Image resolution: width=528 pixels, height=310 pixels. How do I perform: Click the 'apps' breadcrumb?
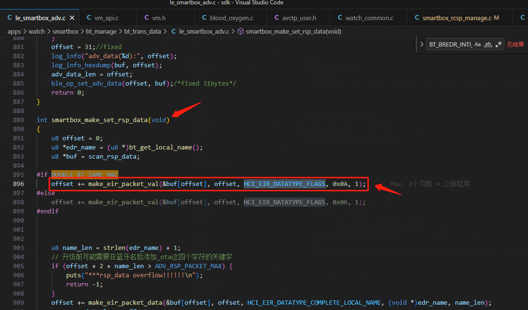(14, 31)
